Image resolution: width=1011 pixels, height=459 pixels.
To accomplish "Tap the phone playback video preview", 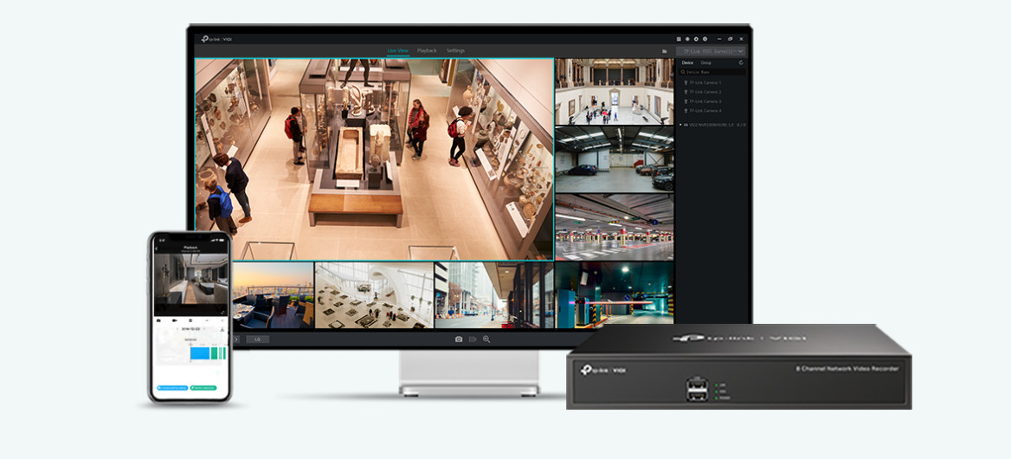I will 190,279.
